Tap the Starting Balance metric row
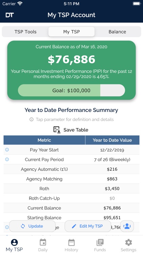Viewport: 143px width, 255px height. coord(71,218)
